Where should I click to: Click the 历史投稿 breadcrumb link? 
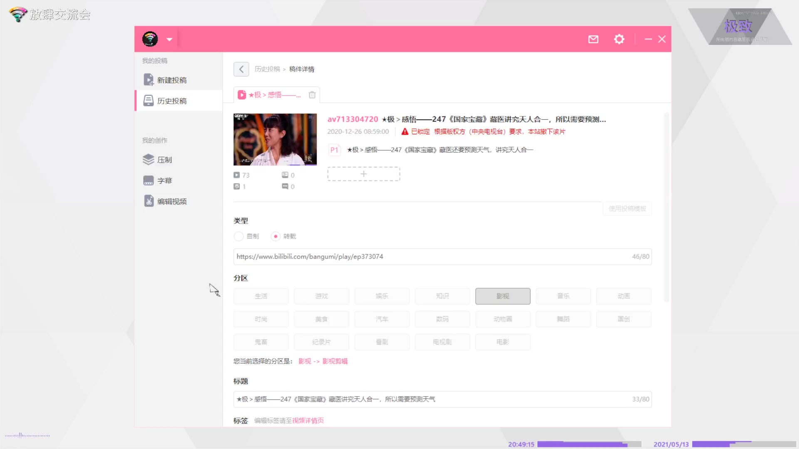267,69
